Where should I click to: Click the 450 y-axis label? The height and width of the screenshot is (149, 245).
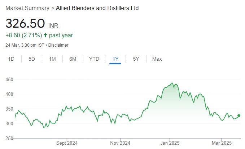pos(9,80)
